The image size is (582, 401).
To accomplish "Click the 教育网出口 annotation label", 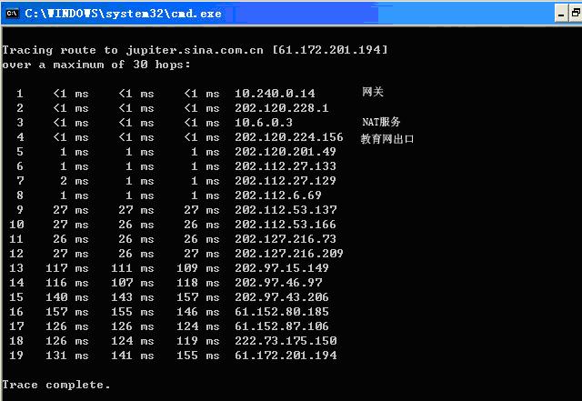I will click(387, 139).
